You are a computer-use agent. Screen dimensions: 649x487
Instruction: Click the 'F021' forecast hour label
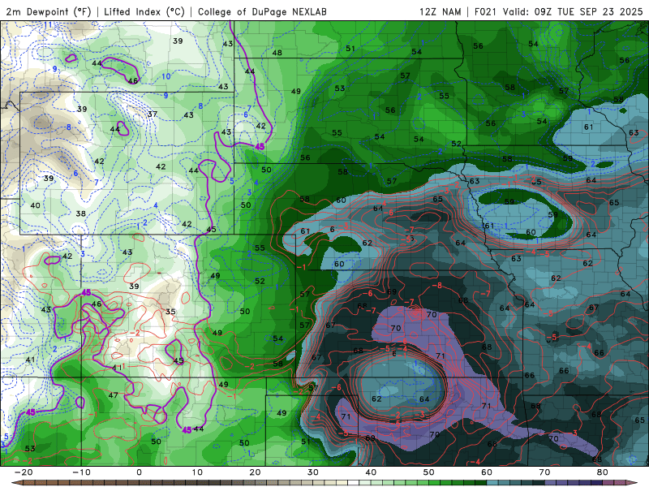pos(485,11)
